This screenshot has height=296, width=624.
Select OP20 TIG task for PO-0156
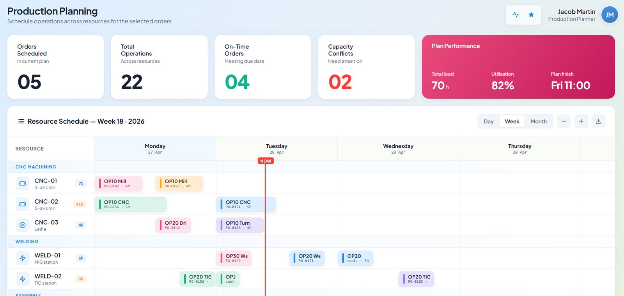pyautogui.click(x=197, y=279)
